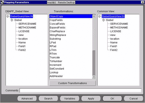Choose ExpandFields transformation

[71, 27]
